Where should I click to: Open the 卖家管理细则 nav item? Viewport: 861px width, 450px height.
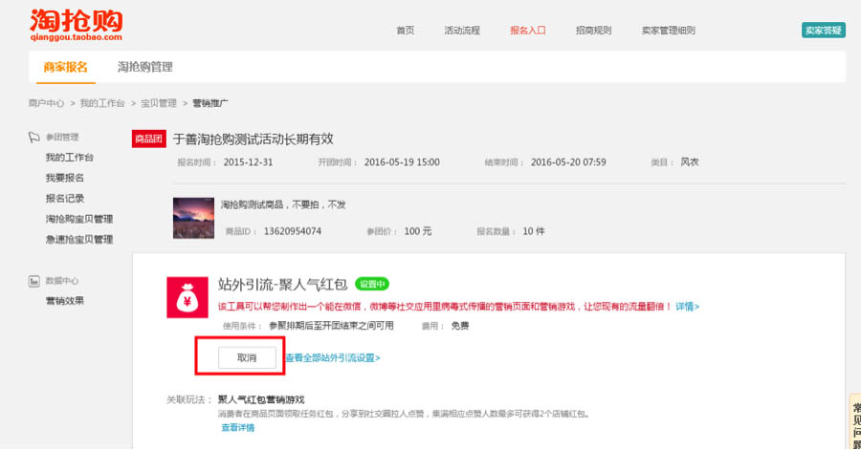(x=669, y=31)
